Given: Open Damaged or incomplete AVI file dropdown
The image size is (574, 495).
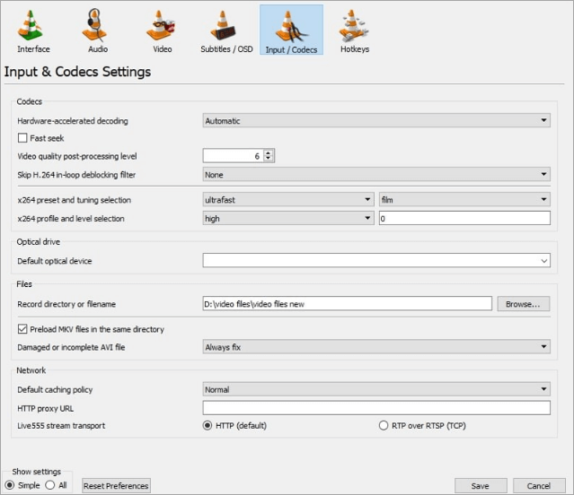Looking at the screenshot, I should pos(376,347).
